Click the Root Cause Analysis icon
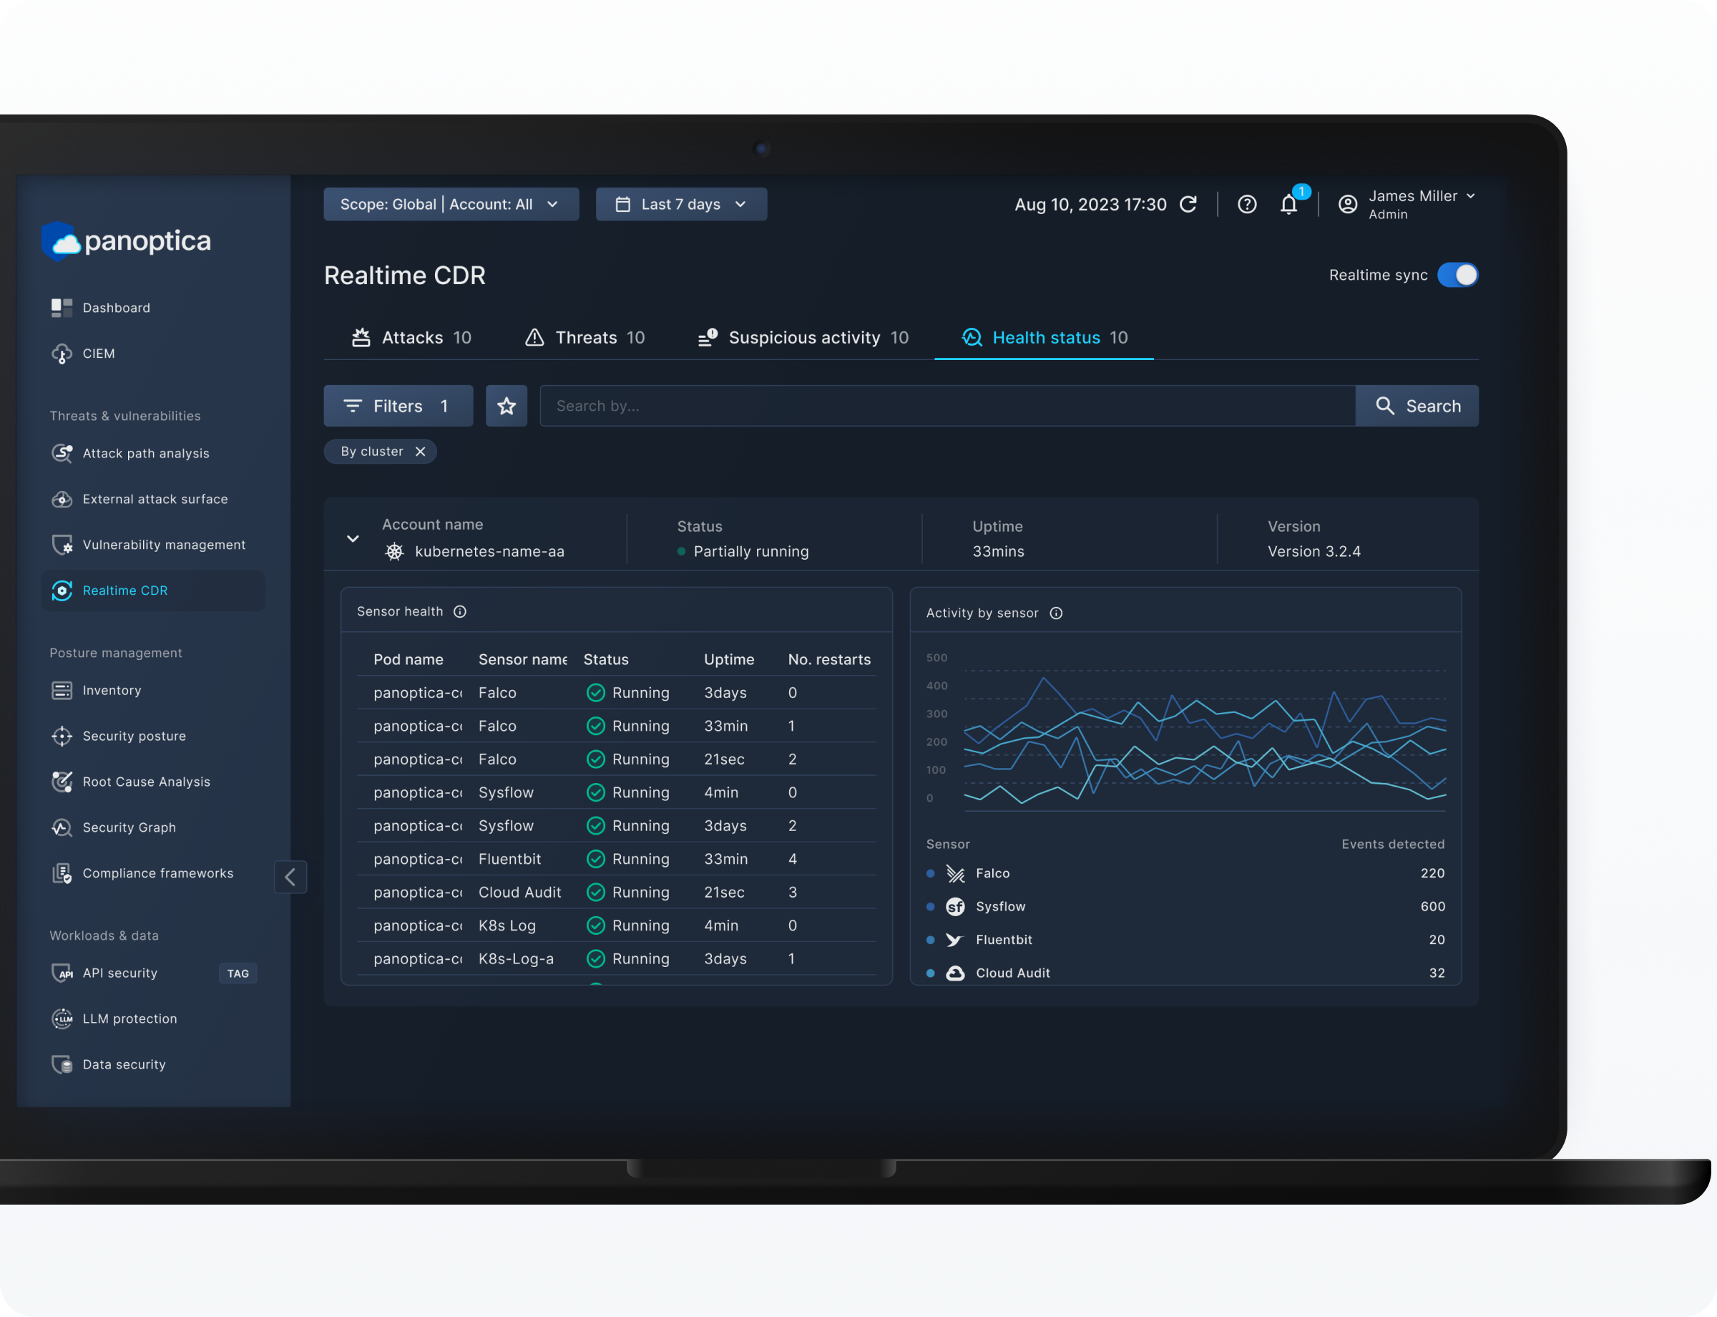The width and height of the screenshot is (1717, 1317). [62, 782]
